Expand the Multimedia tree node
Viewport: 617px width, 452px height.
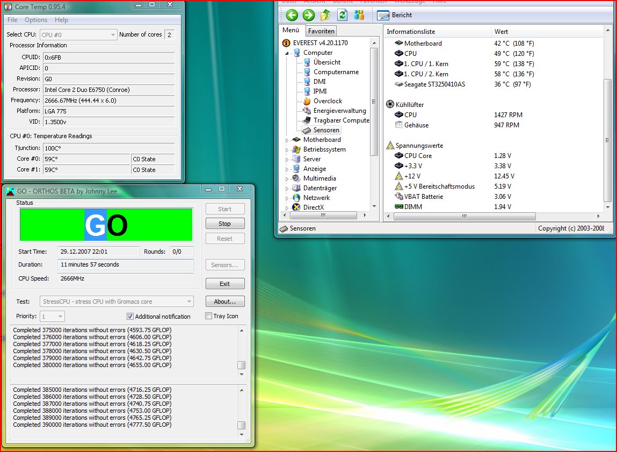(x=287, y=179)
